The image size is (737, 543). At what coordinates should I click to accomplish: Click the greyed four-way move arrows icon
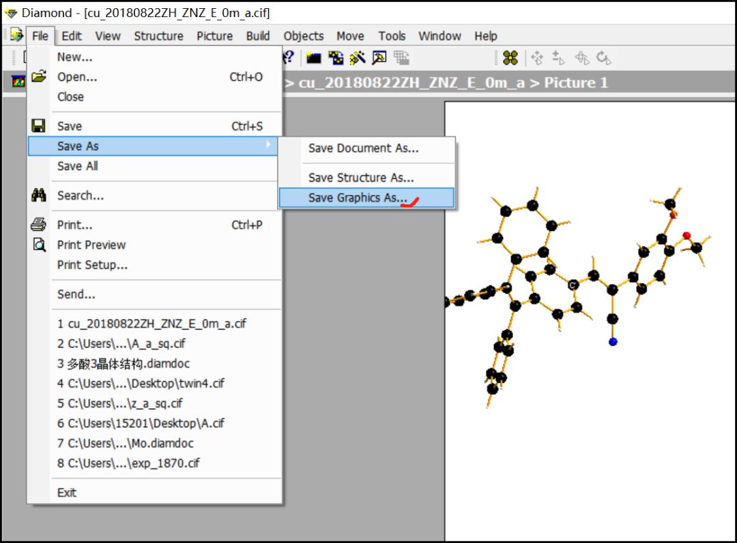click(x=536, y=58)
